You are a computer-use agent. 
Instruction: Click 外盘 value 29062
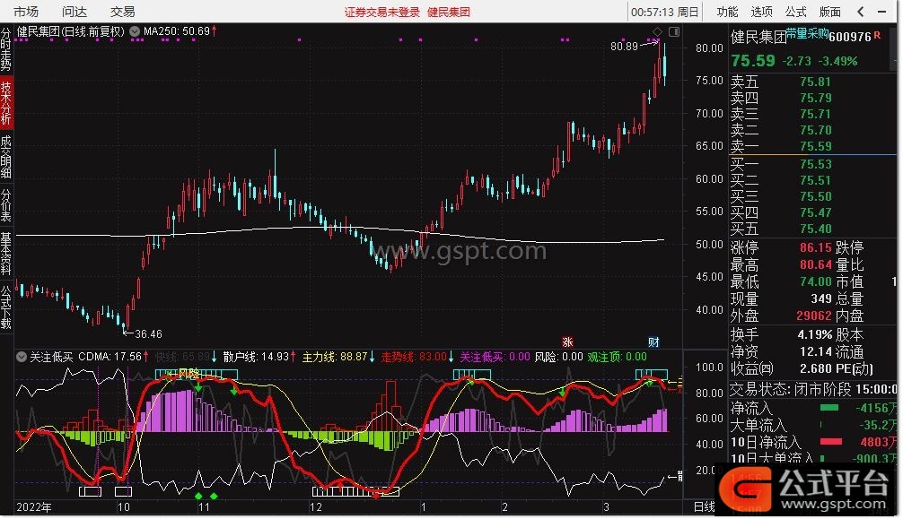click(814, 316)
